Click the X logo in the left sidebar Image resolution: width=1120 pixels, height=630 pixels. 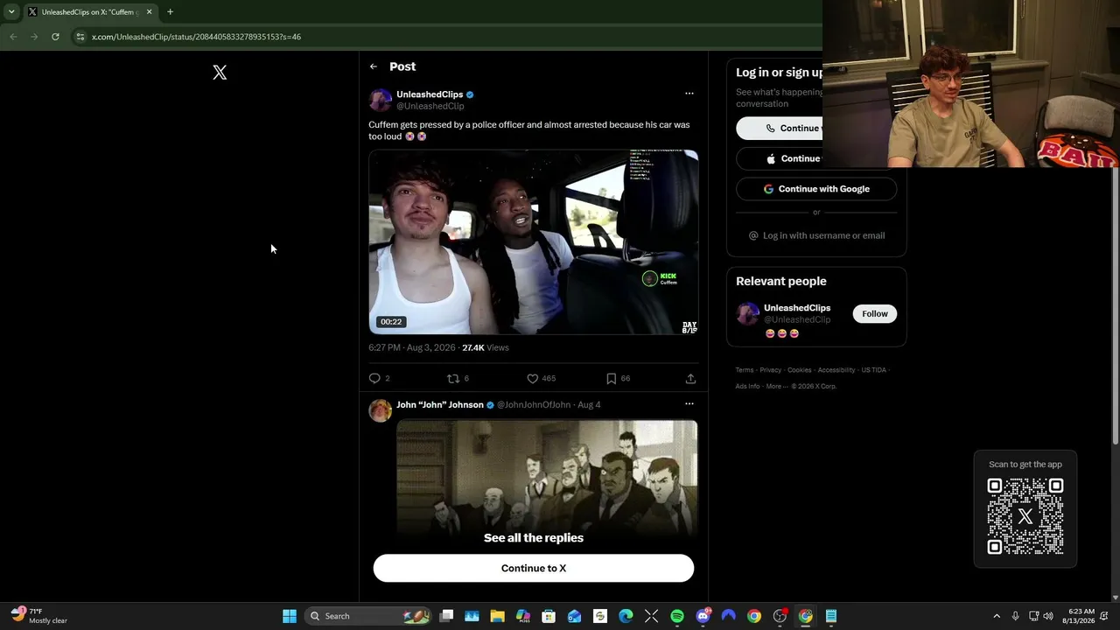tap(220, 73)
